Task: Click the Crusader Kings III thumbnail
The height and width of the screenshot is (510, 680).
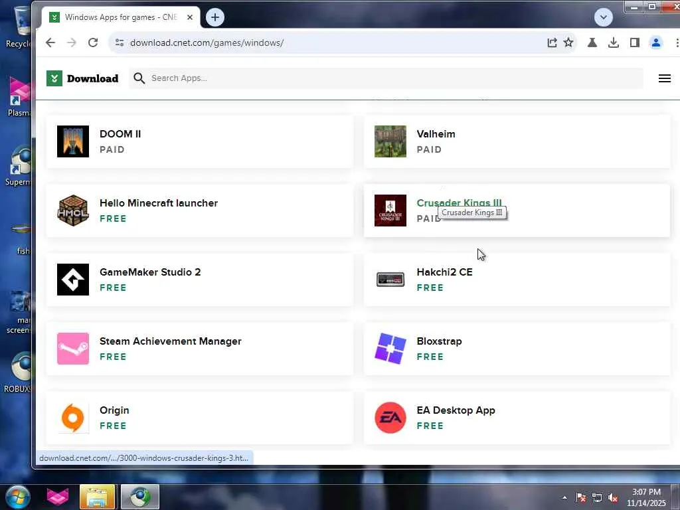Action: [390, 211]
